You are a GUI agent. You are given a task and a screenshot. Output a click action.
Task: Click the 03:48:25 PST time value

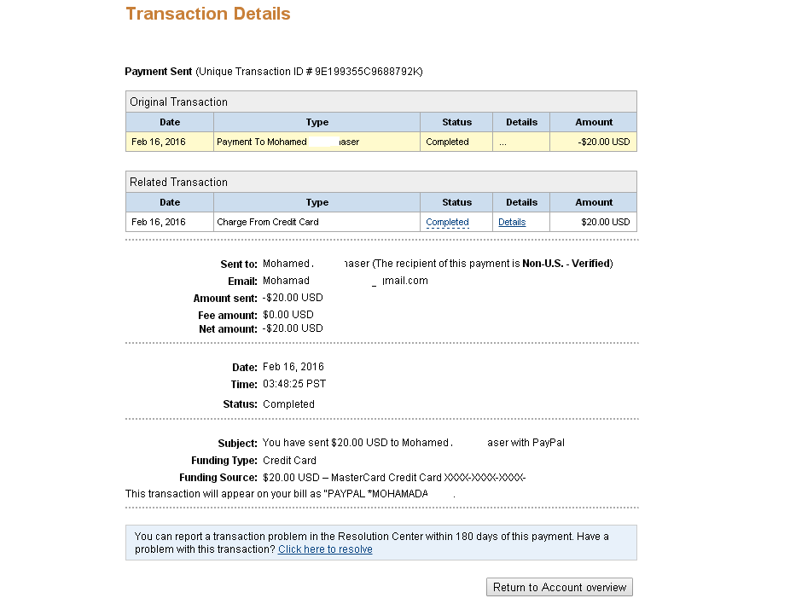tap(294, 384)
